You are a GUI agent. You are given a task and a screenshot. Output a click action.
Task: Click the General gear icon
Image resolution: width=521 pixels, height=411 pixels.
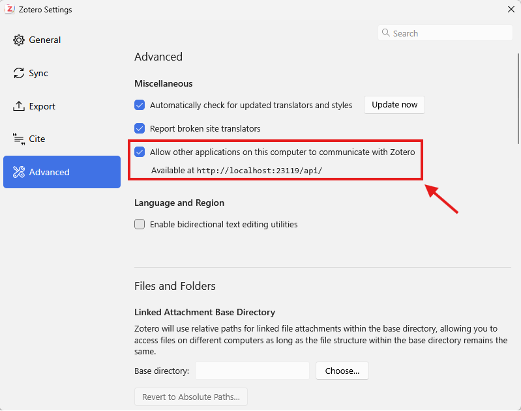(19, 40)
